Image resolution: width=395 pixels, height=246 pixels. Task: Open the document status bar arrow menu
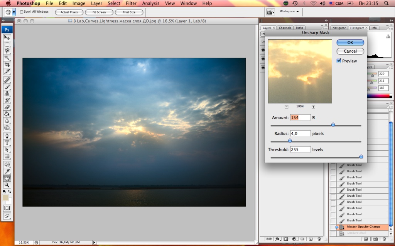tap(94, 242)
